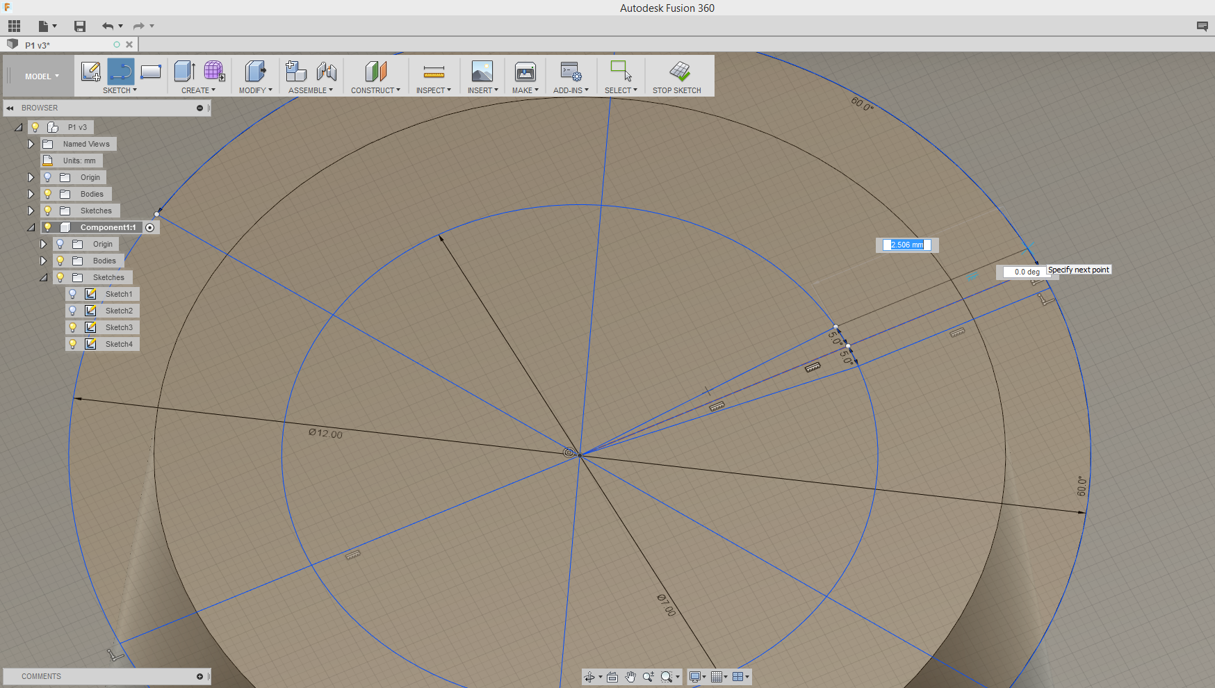Open the SKETCH menu
Image resolution: width=1215 pixels, height=688 pixels.
tap(120, 90)
